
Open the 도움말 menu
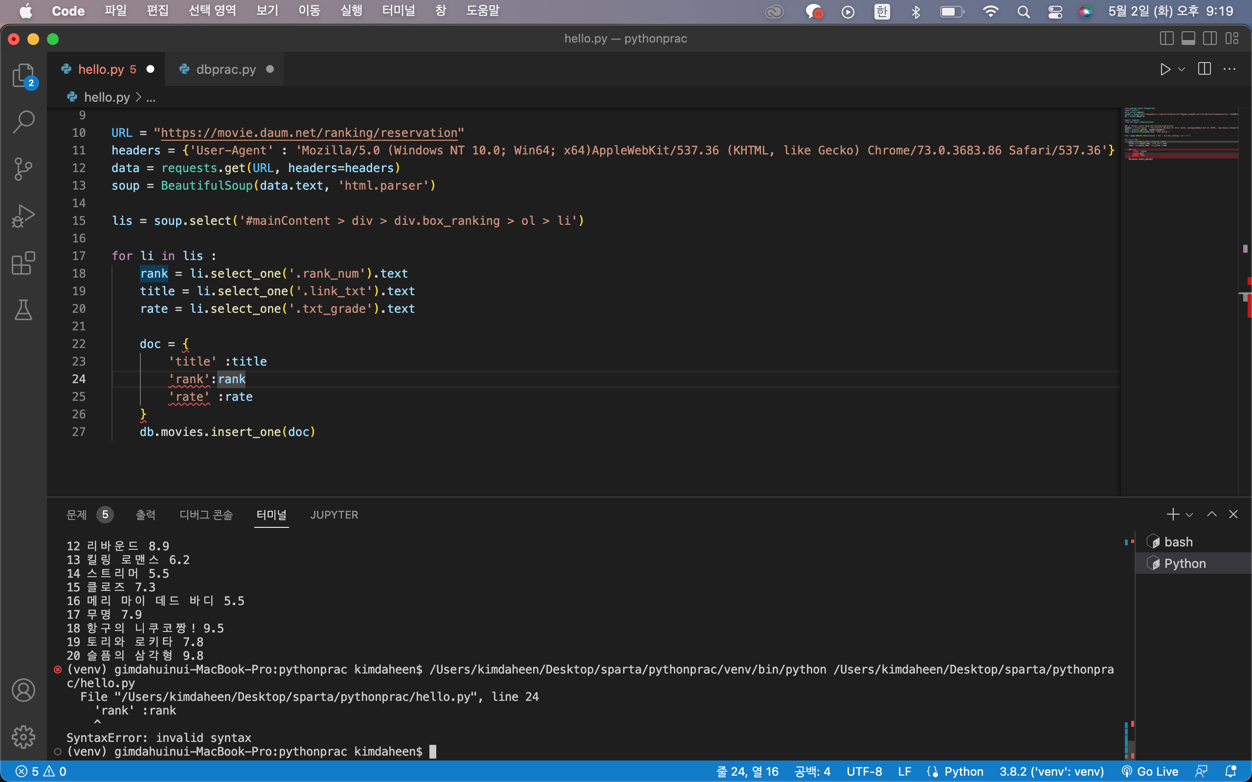[x=483, y=11]
